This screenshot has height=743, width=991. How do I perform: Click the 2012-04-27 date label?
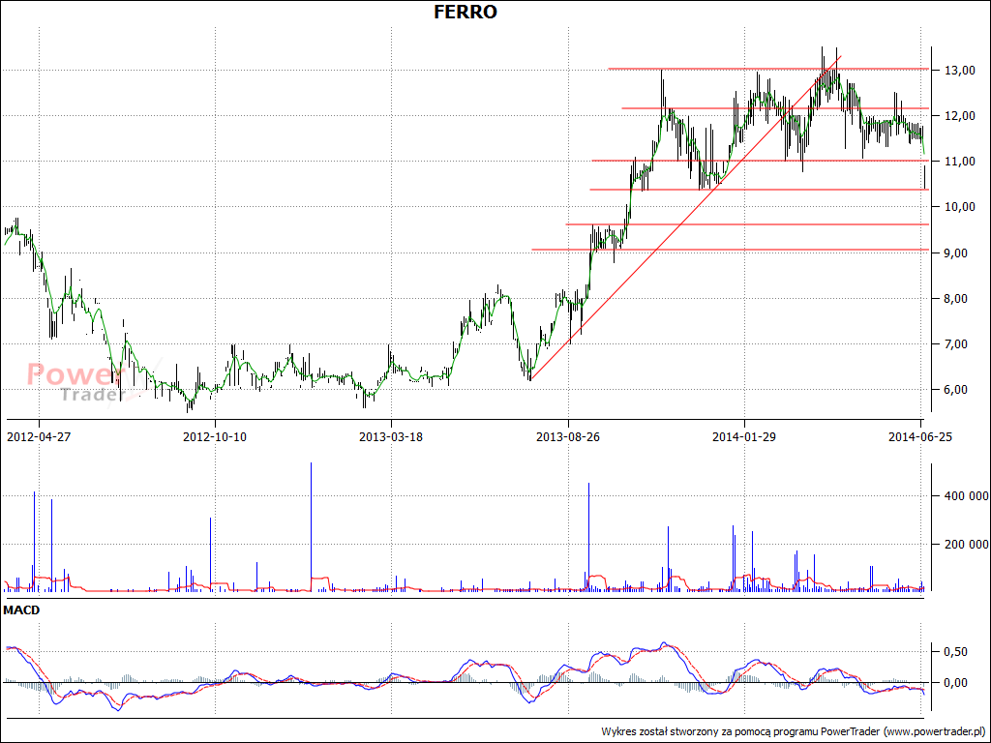(39, 436)
